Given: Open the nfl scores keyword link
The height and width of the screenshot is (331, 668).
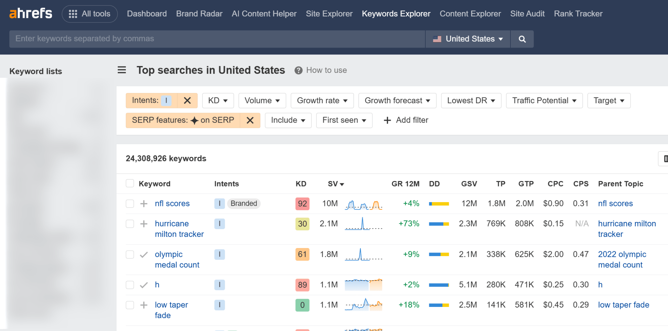Looking at the screenshot, I should tap(172, 203).
